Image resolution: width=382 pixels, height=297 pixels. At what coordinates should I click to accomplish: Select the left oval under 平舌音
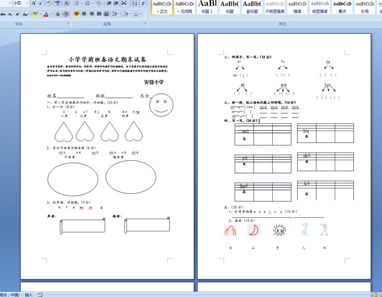point(73,179)
